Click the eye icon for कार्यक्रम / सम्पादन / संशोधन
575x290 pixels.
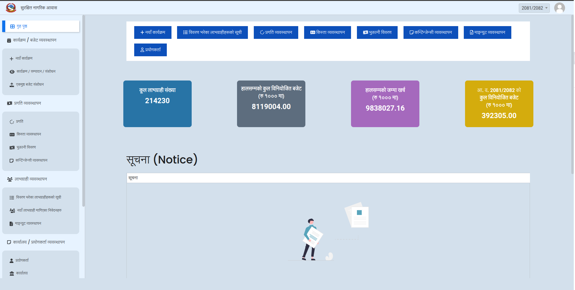12,72
